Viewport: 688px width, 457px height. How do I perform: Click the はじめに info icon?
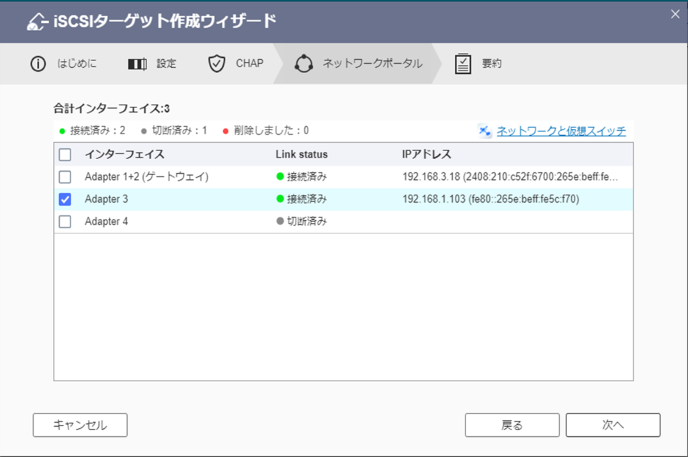tap(38, 64)
